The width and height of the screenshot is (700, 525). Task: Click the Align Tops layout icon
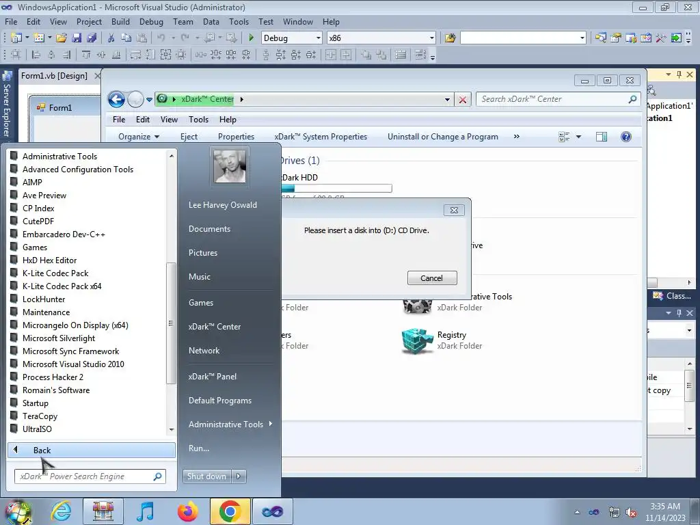tap(86, 55)
